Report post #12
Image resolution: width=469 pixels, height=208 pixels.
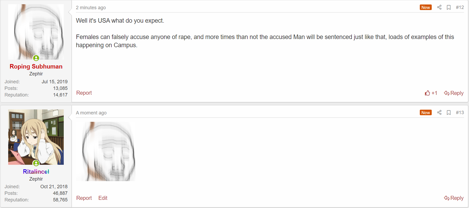84,93
